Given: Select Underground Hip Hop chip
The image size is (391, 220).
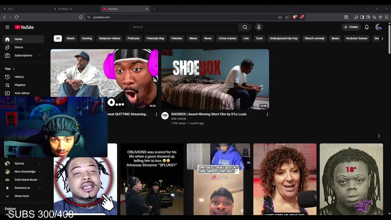Looking at the screenshot, I should pyautogui.click(x=283, y=38).
